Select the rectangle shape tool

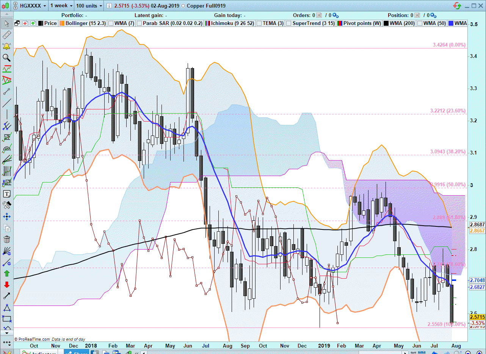(6, 319)
